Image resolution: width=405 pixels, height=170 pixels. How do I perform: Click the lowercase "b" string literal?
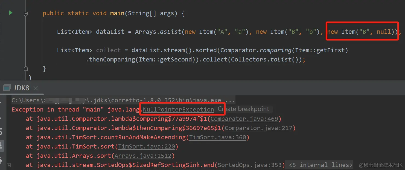click(x=311, y=32)
